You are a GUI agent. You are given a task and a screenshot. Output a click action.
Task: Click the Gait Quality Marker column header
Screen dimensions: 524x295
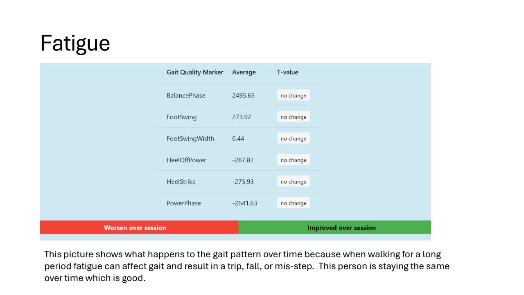pos(195,72)
